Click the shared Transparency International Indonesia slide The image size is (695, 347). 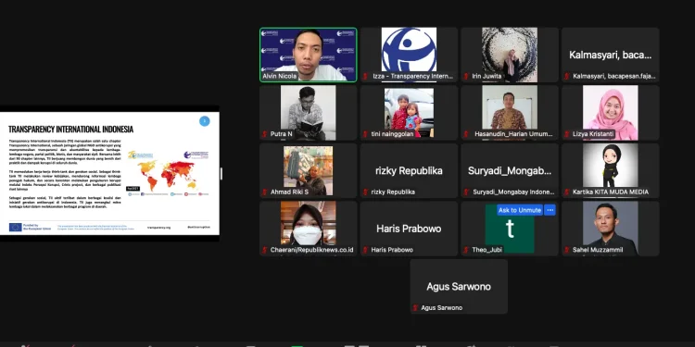click(109, 173)
